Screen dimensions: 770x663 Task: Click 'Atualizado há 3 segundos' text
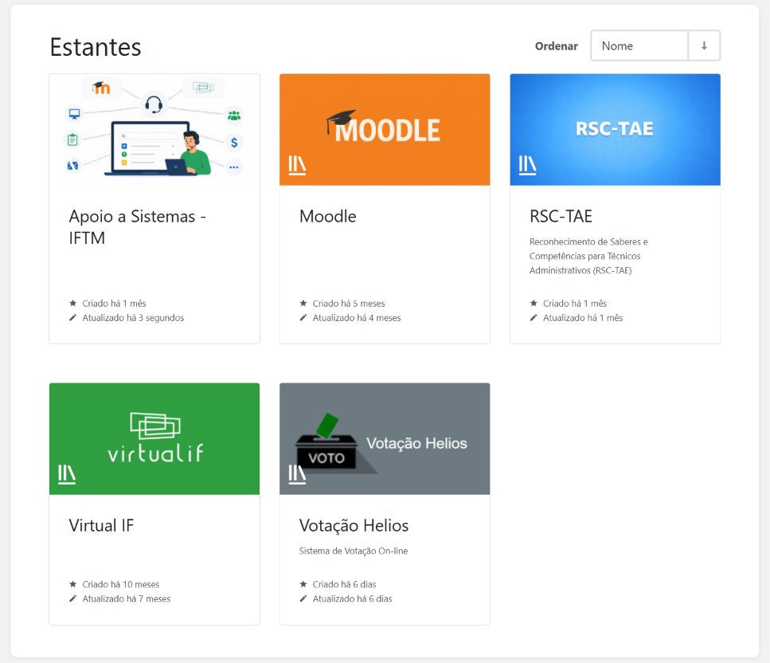[x=133, y=318]
